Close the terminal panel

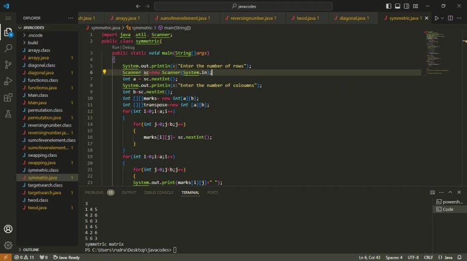coord(459,192)
